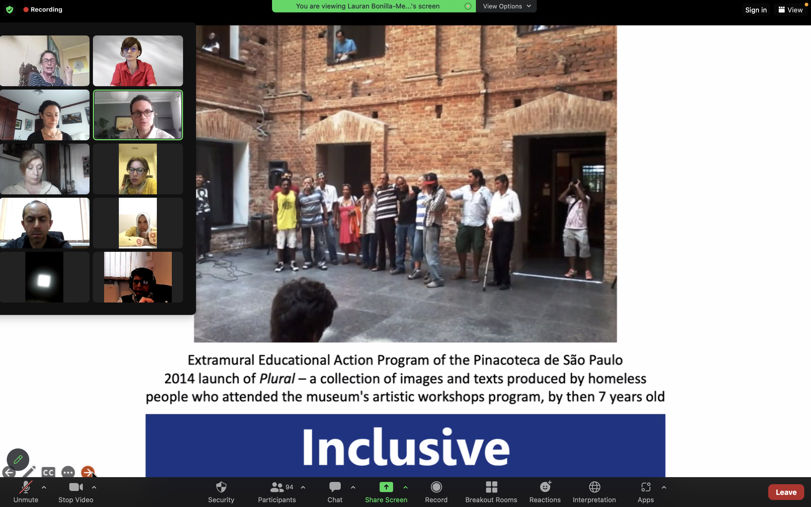The image size is (811, 507).
Task: Click the red Leave button
Action: click(x=786, y=492)
